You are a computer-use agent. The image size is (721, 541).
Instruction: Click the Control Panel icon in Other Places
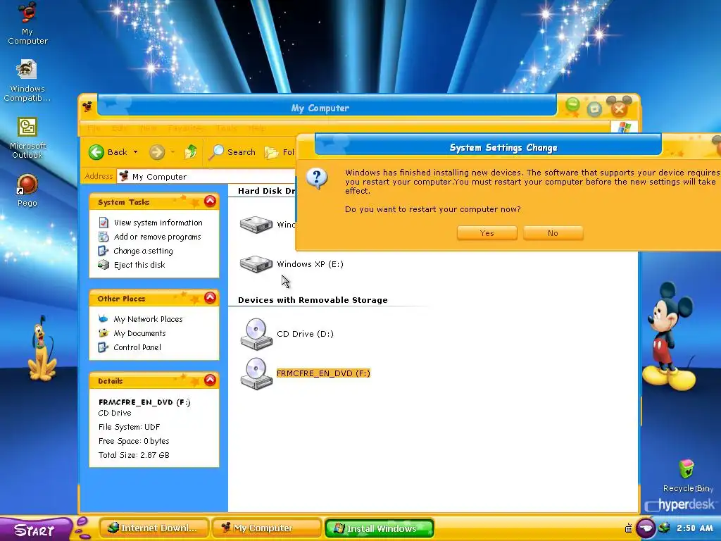click(x=104, y=347)
